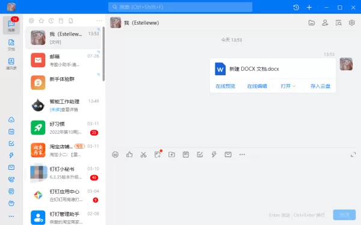Screen dimensions: 361x225
Task: Open the 邮箱 mailbox conversation
Action: [63, 61]
